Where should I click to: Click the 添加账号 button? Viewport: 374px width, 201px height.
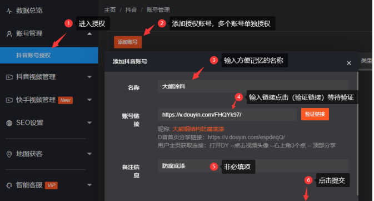point(128,42)
